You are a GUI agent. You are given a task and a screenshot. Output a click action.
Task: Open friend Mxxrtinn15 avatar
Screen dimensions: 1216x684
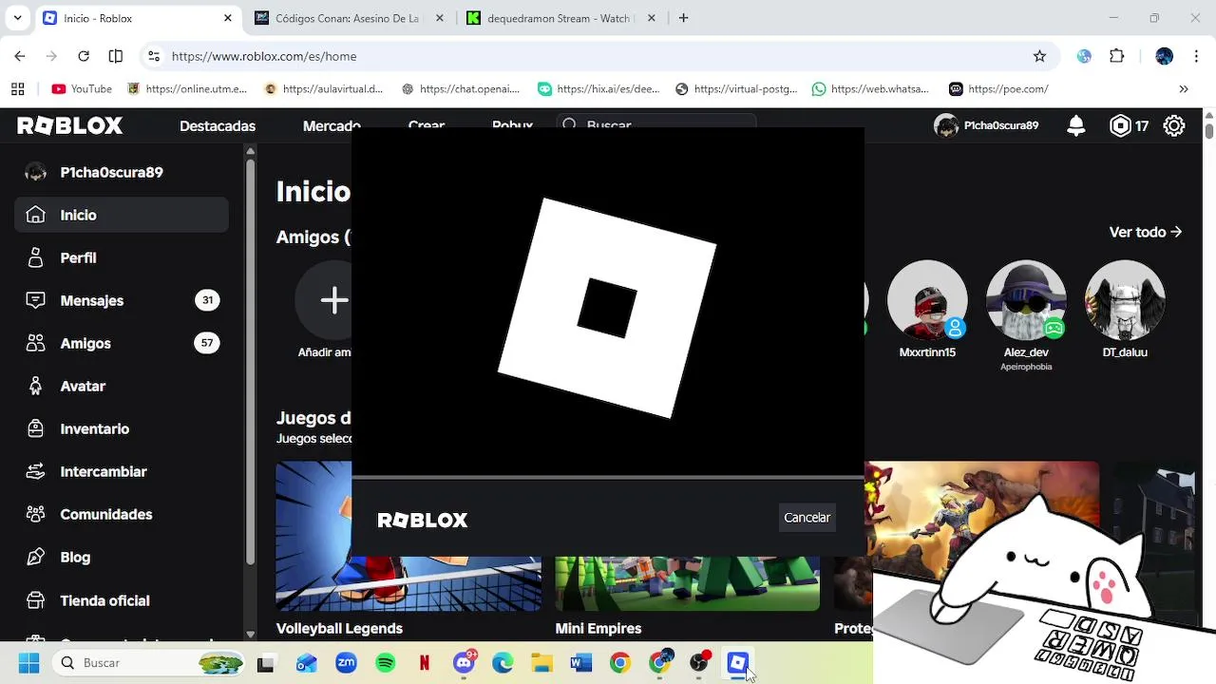927,301
